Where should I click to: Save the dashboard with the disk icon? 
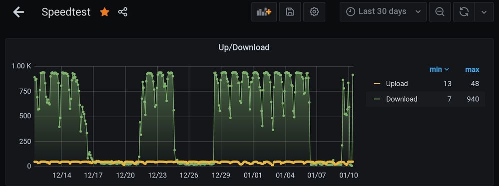click(290, 12)
